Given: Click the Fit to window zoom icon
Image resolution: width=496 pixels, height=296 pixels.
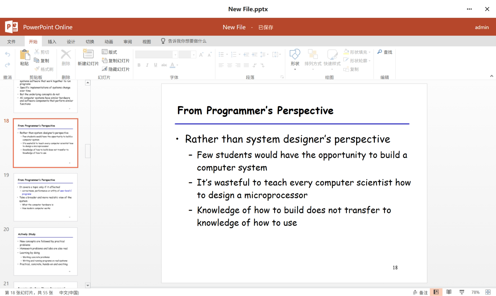Looking at the screenshot, I should [488, 292].
